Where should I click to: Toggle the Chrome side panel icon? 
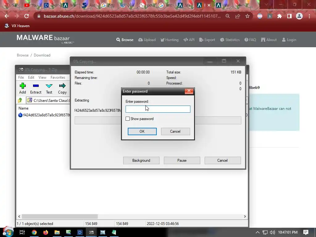pos(289,16)
